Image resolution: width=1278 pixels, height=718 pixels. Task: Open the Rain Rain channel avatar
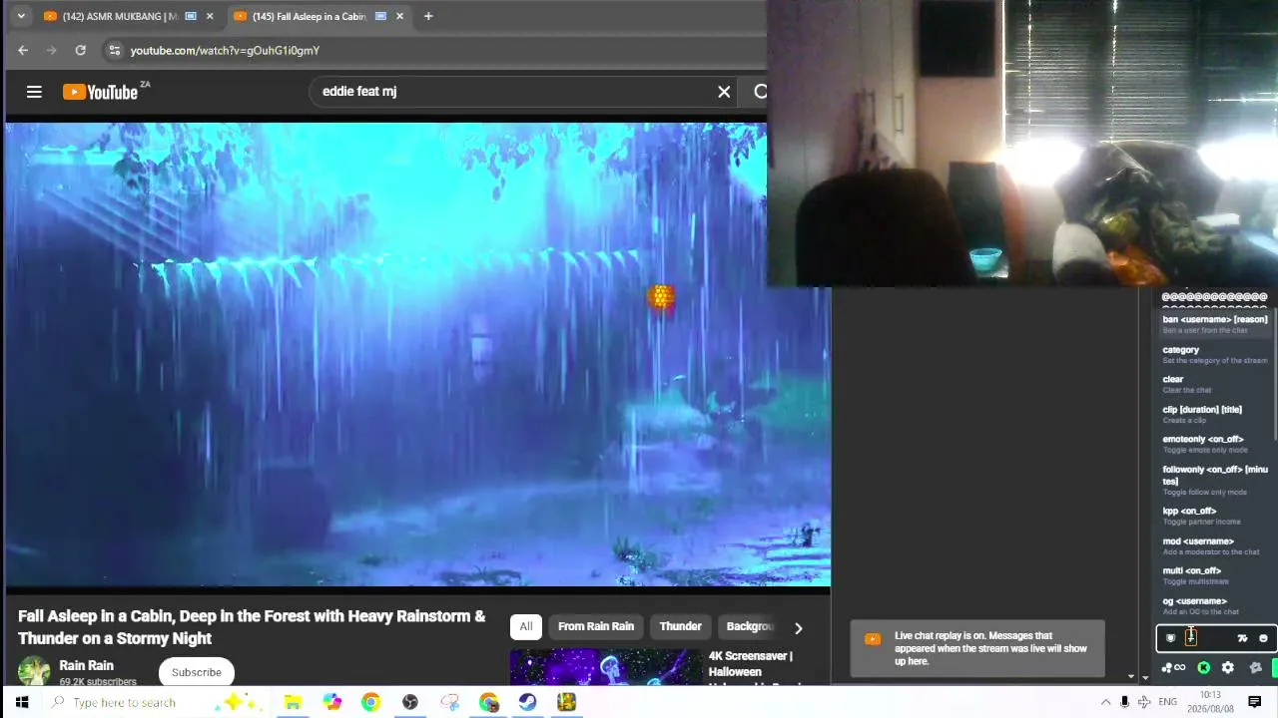click(x=34, y=671)
